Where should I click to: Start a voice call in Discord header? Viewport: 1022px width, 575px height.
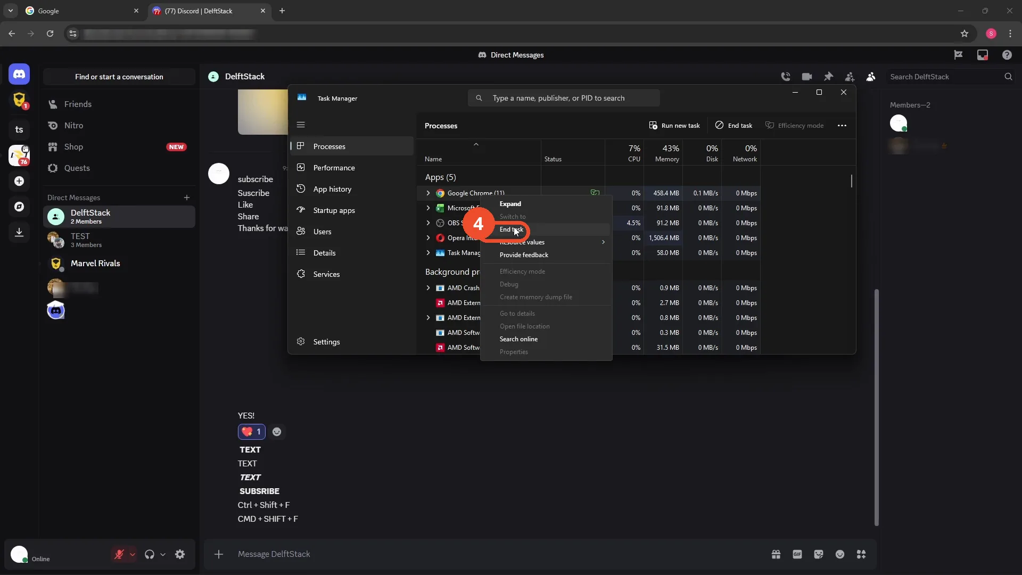click(786, 77)
